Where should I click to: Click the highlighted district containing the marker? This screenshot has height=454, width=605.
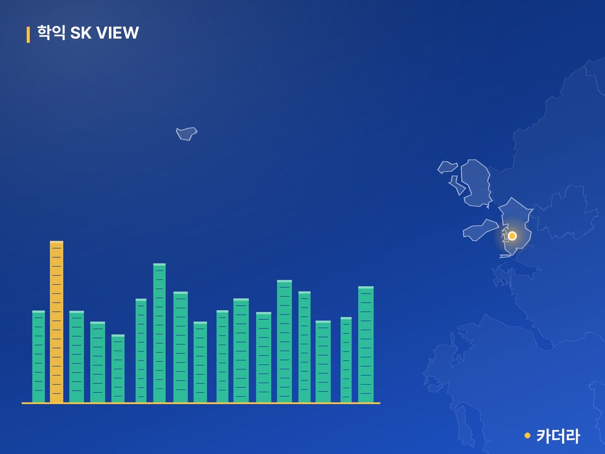515,227
